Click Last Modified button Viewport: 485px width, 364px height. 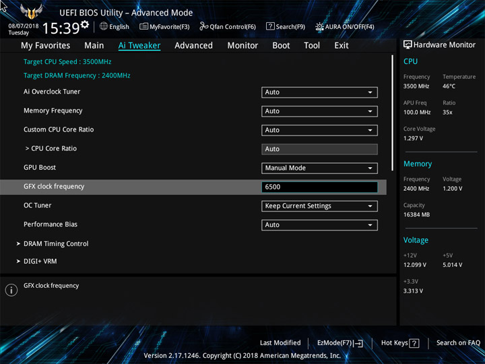280,342
